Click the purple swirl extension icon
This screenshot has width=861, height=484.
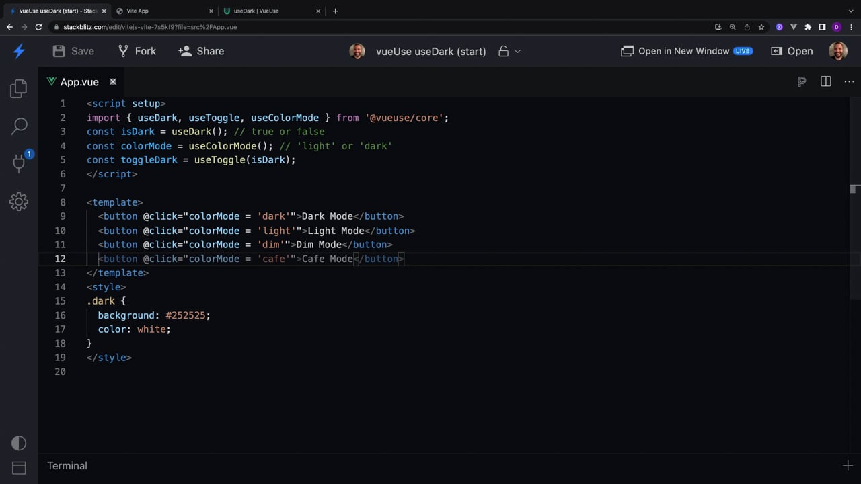click(780, 27)
